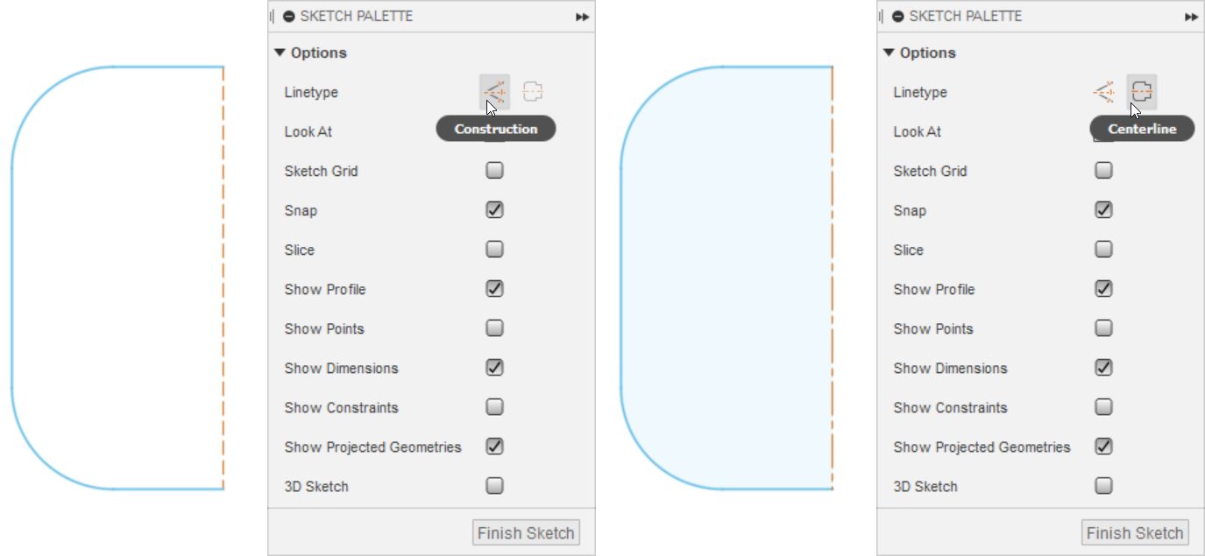The width and height of the screenshot is (1205, 556).
Task: Enable Sketch Grid in the left palette
Action: 494,171
